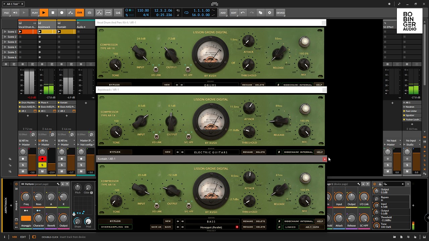Select the Peak Limiter device on master channel
429x241 pixels.
(x=412, y=111)
